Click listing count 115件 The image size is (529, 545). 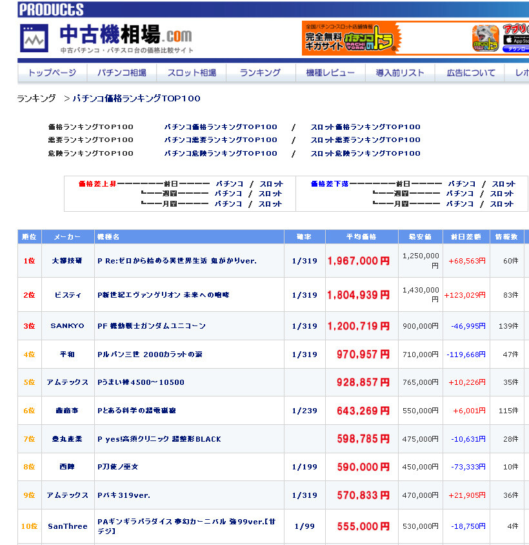coord(508,411)
